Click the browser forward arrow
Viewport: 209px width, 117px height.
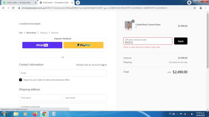click(8, 8)
